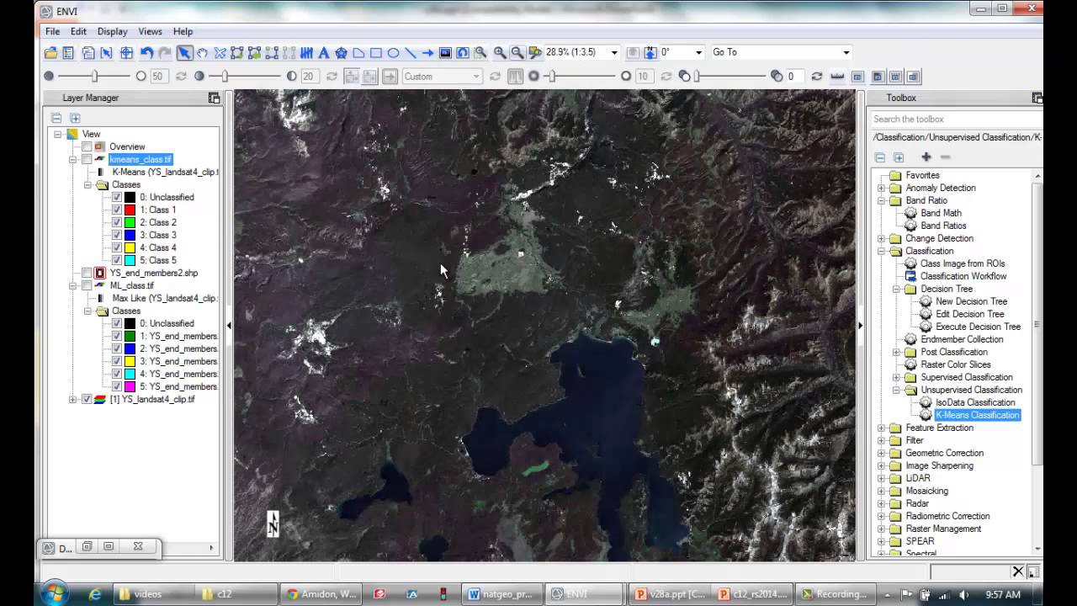Click the Crosshairs toolbar icon
This screenshot has width=1077, height=606.
tap(126, 53)
